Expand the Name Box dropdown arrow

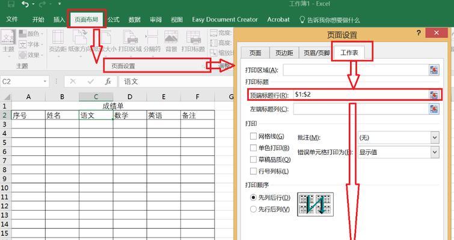point(45,82)
